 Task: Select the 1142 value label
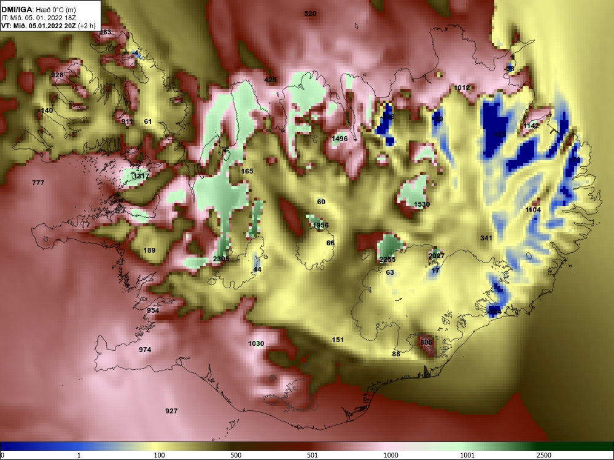(x=531, y=126)
